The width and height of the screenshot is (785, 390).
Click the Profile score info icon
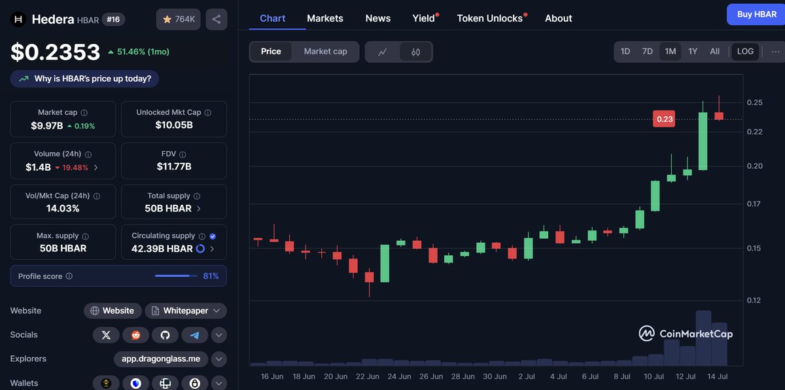pos(69,277)
